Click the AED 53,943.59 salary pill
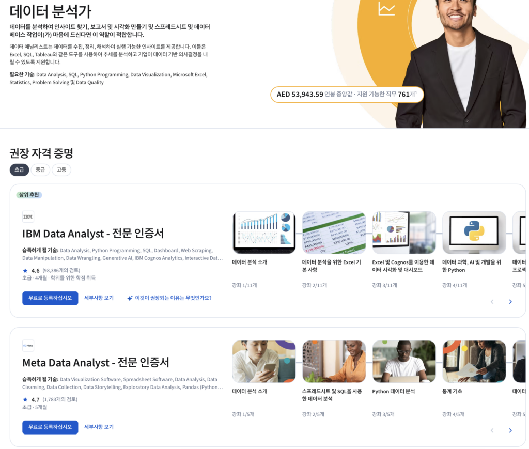The width and height of the screenshot is (529, 449). [x=347, y=95]
